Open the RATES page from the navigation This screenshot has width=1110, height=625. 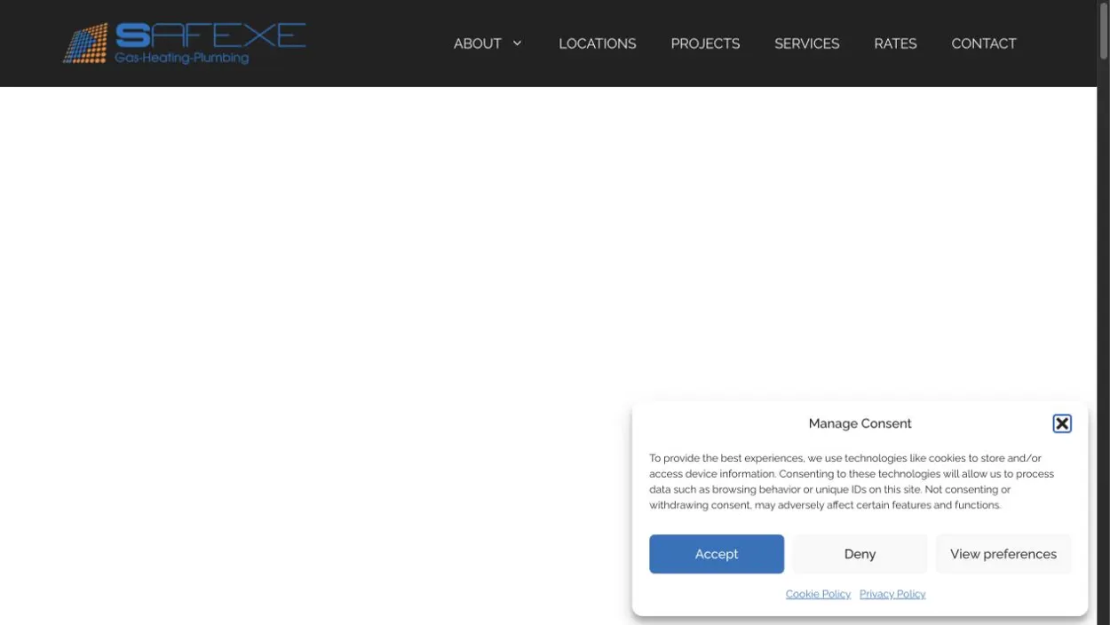point(895,44)
